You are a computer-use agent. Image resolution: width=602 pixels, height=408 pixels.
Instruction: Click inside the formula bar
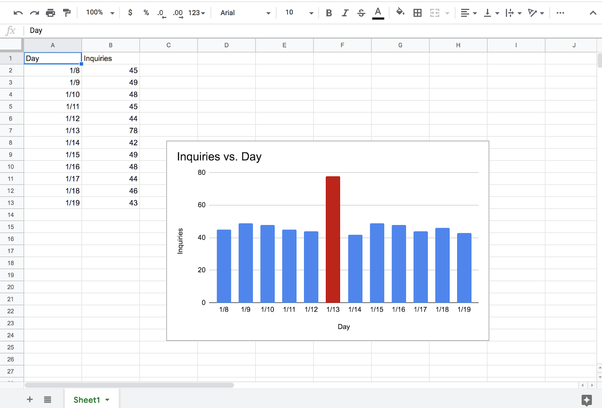[x=159, y=31]
